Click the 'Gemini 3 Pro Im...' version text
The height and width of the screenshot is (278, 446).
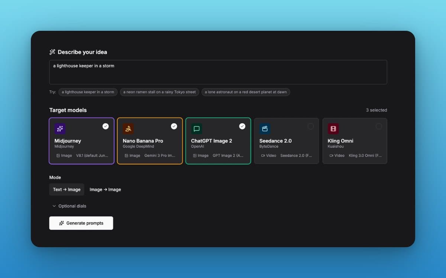tap(160, 156)
